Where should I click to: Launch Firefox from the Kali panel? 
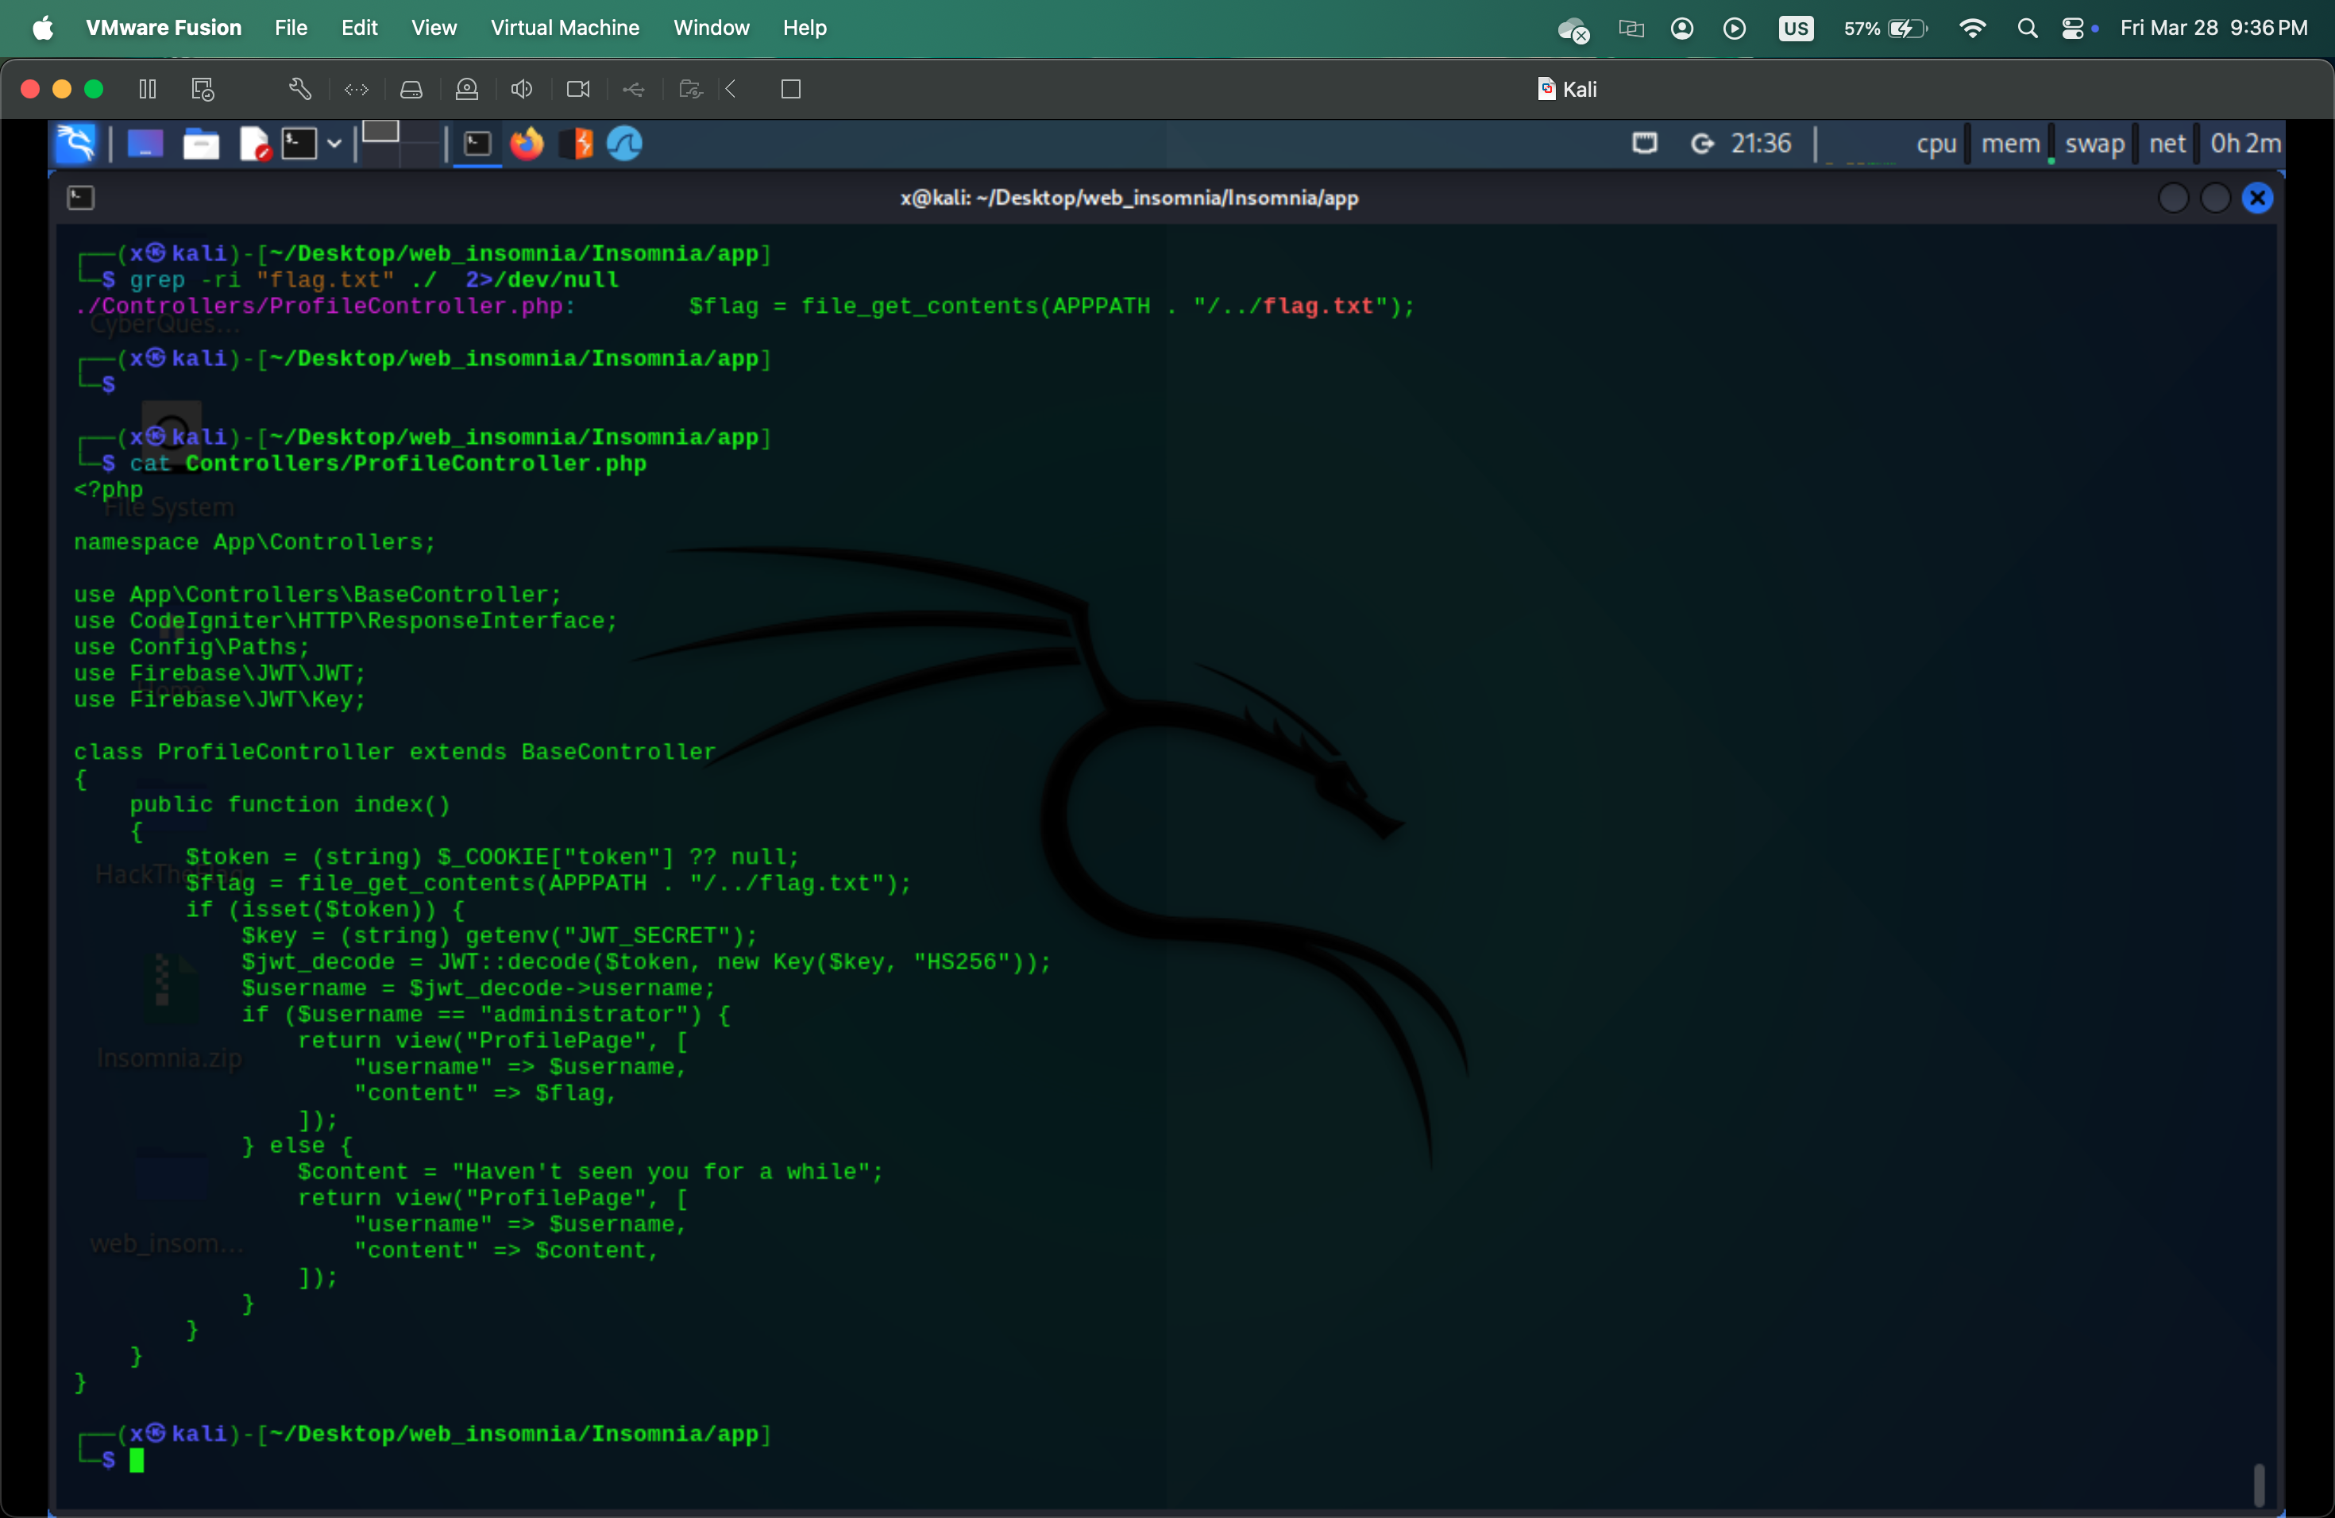[527, 143]
